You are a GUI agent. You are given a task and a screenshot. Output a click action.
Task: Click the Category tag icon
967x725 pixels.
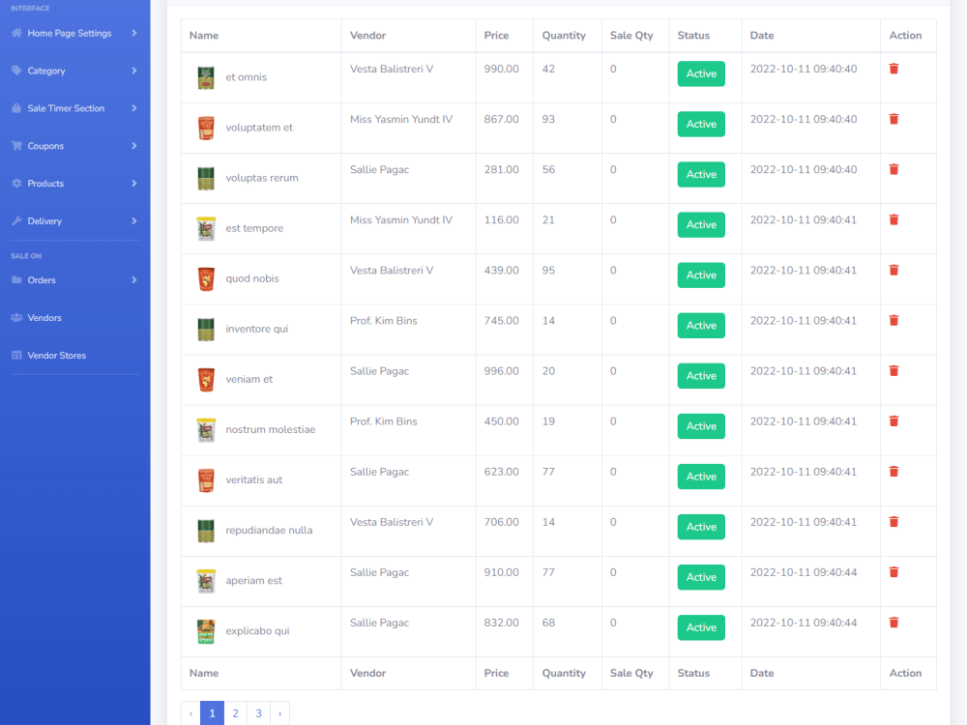[16, 71]
